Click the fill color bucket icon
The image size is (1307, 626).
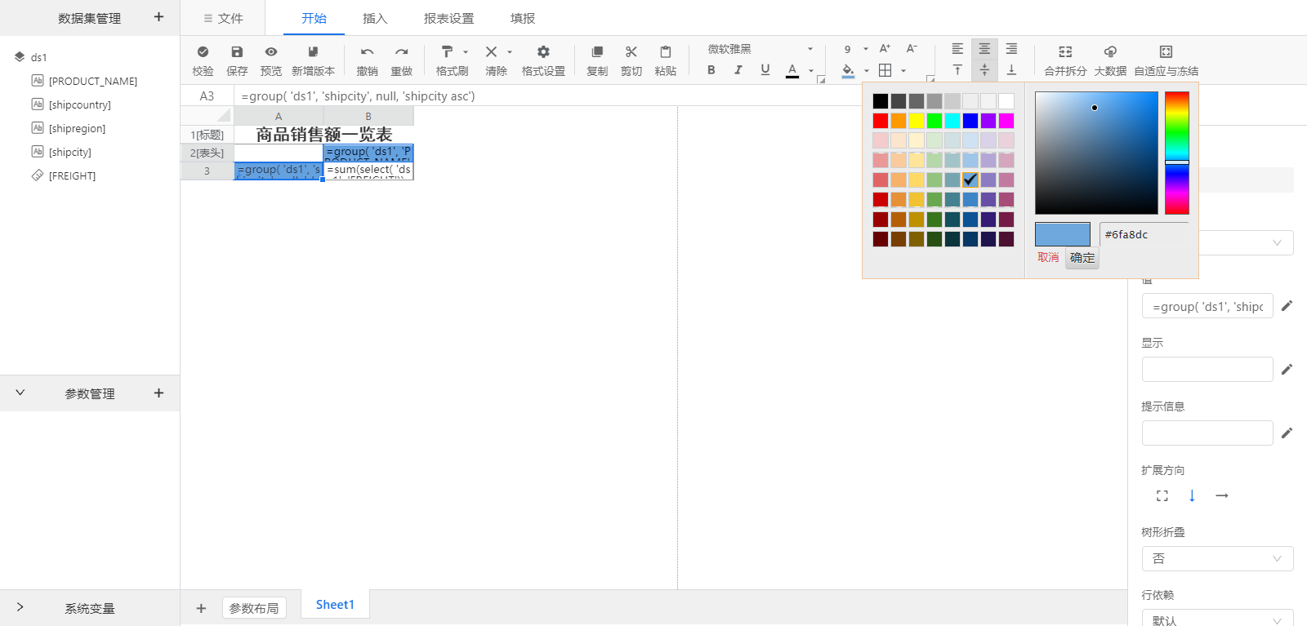click(848, 70)
